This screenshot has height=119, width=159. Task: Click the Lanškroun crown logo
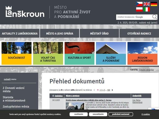tap(25, 11)
